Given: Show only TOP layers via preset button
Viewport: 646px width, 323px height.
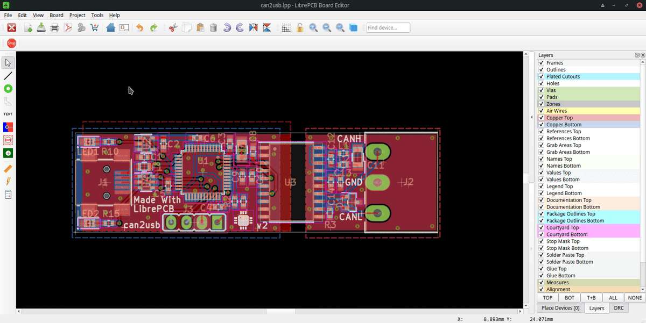Looking at the screenshot, I should 547,297.
